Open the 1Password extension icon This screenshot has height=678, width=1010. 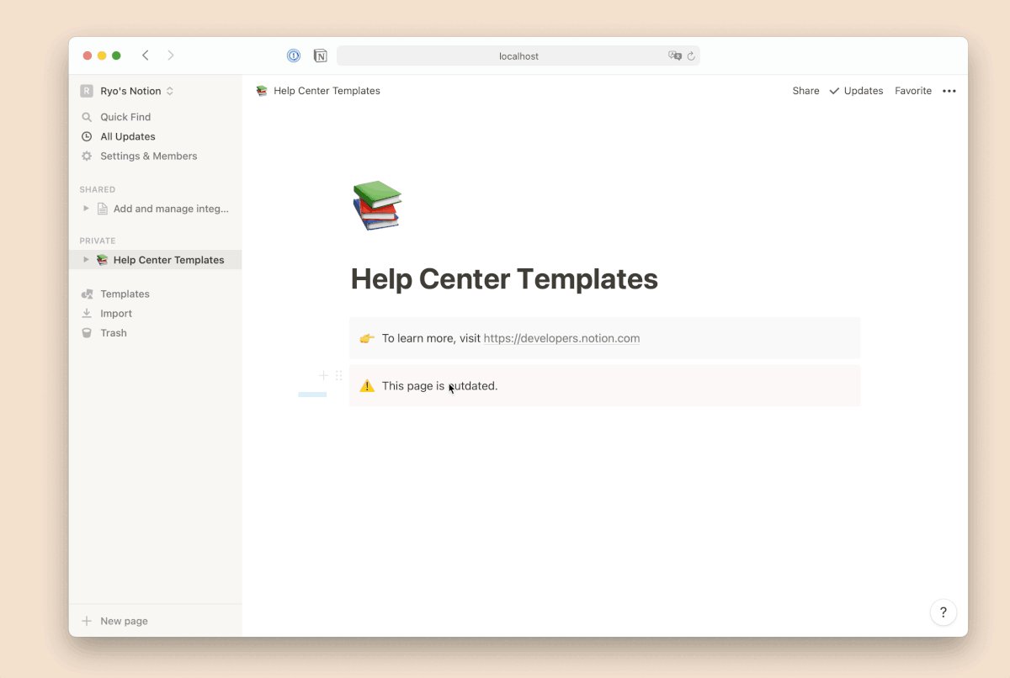coord(294,56)
